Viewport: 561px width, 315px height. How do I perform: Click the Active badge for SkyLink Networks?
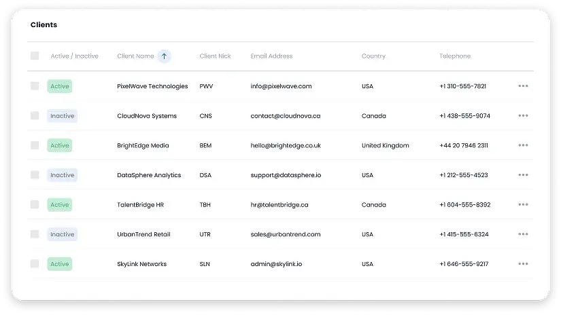tap(60, 264)
